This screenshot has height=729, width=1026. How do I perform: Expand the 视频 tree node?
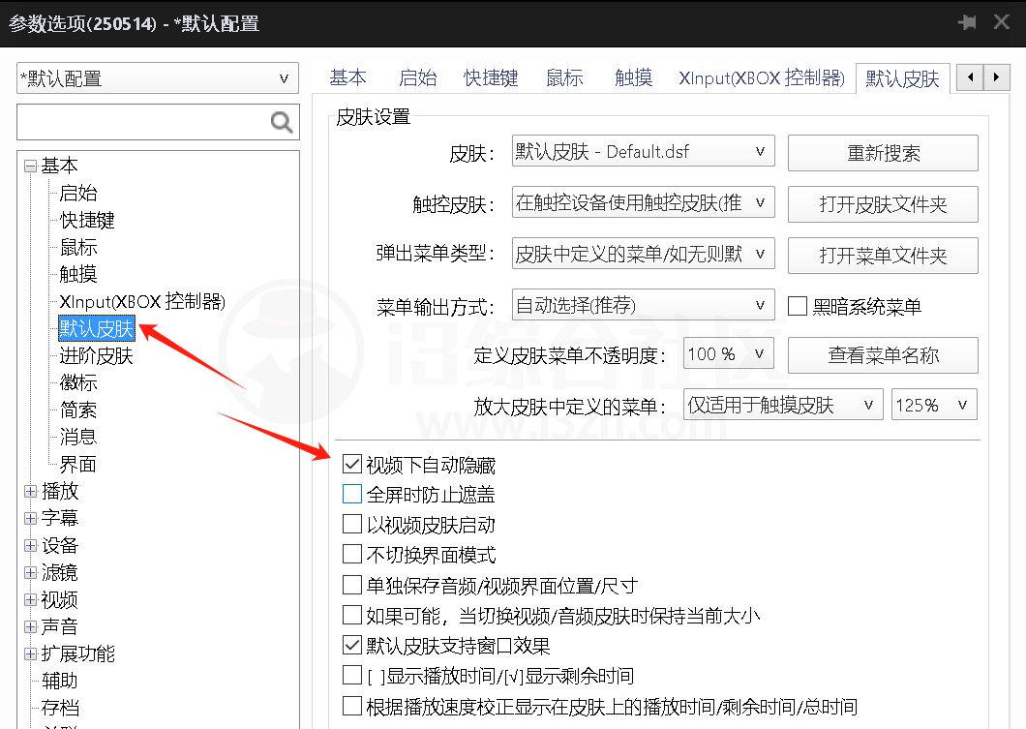coord(30,599)
